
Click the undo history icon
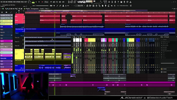(109, 2)
